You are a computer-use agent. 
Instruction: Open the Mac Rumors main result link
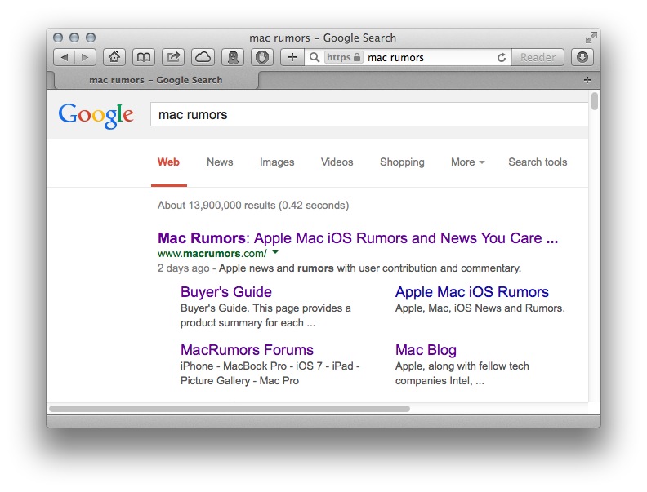coord(358,238)
